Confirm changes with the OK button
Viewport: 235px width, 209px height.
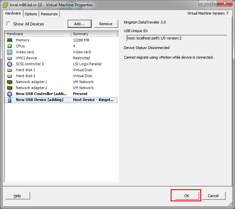[x=187, y=196]
